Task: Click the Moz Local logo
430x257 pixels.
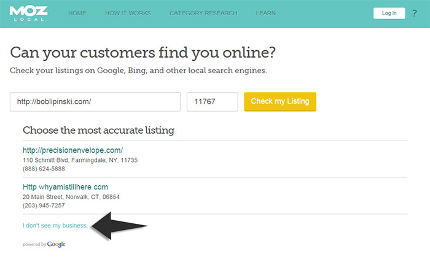Action: coord(29,13)
